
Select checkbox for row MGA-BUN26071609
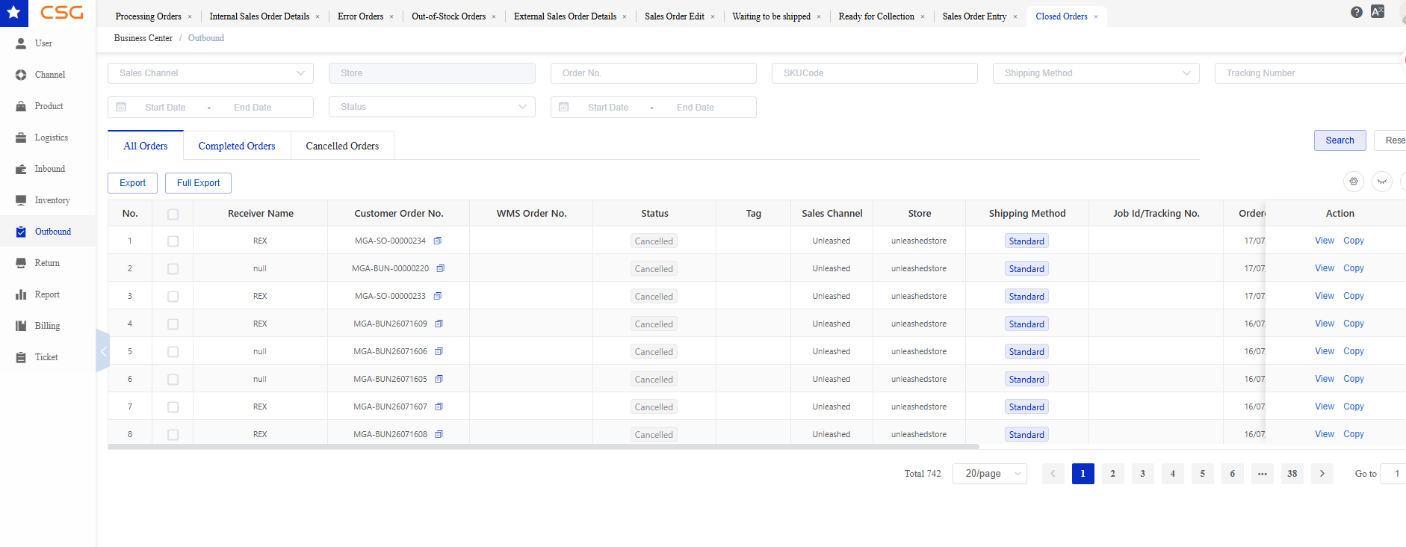173,324
